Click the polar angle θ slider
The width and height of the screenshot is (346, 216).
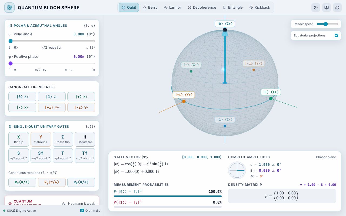tap(52, 41)
